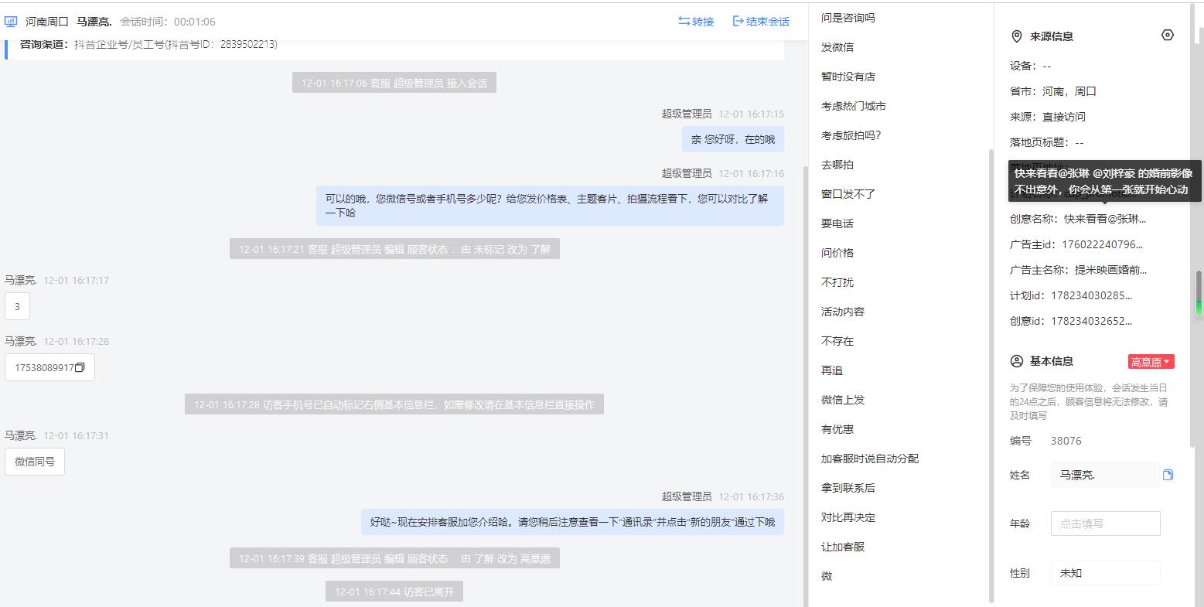The width and height of the screenshot is (1204, 607).
Task: Select quick reply 考虑旅拍吗?
Action: [851, 135]
